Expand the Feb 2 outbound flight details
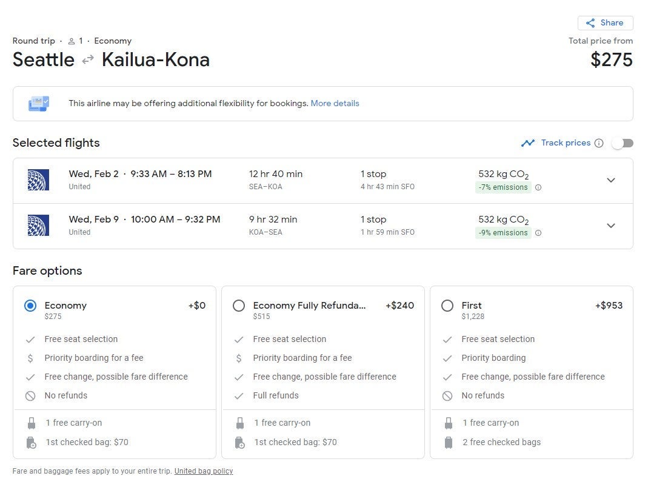The image size is (648, 490). pos(611,180)
